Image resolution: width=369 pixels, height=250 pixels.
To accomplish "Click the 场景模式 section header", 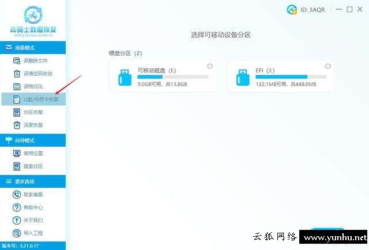I will coord(33,48).
